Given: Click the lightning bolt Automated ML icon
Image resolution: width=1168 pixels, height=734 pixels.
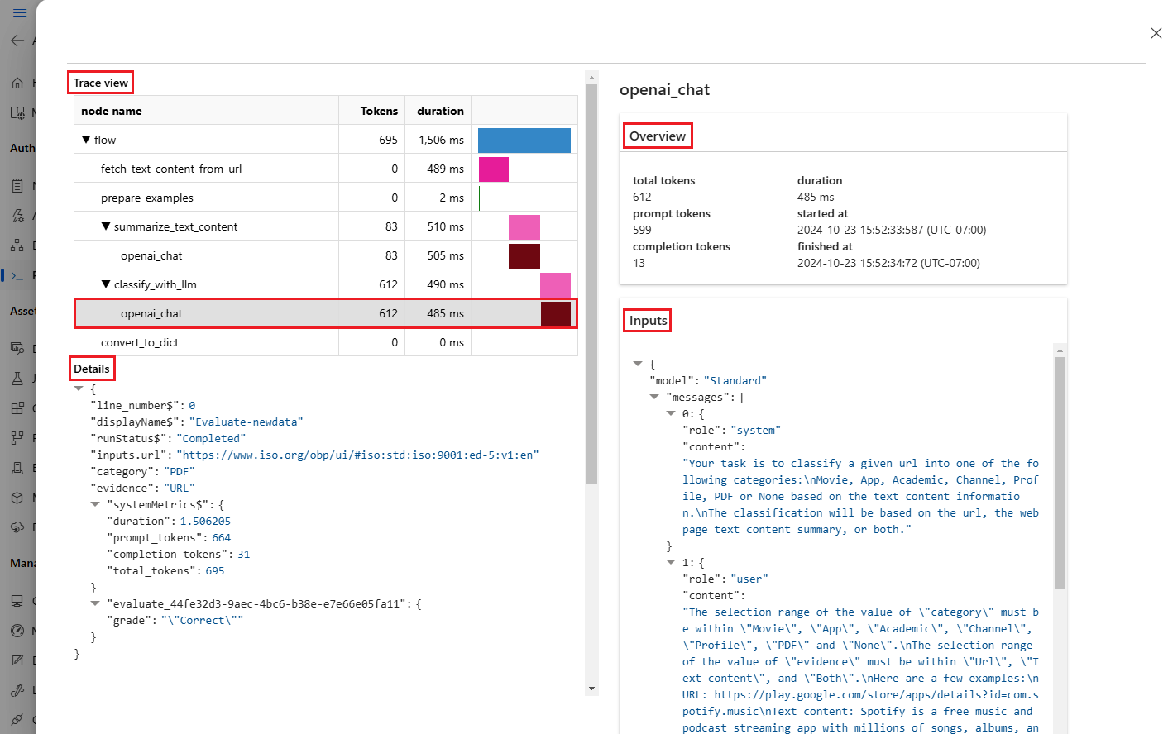Looking at the screenshot, I should pos(17,216).
